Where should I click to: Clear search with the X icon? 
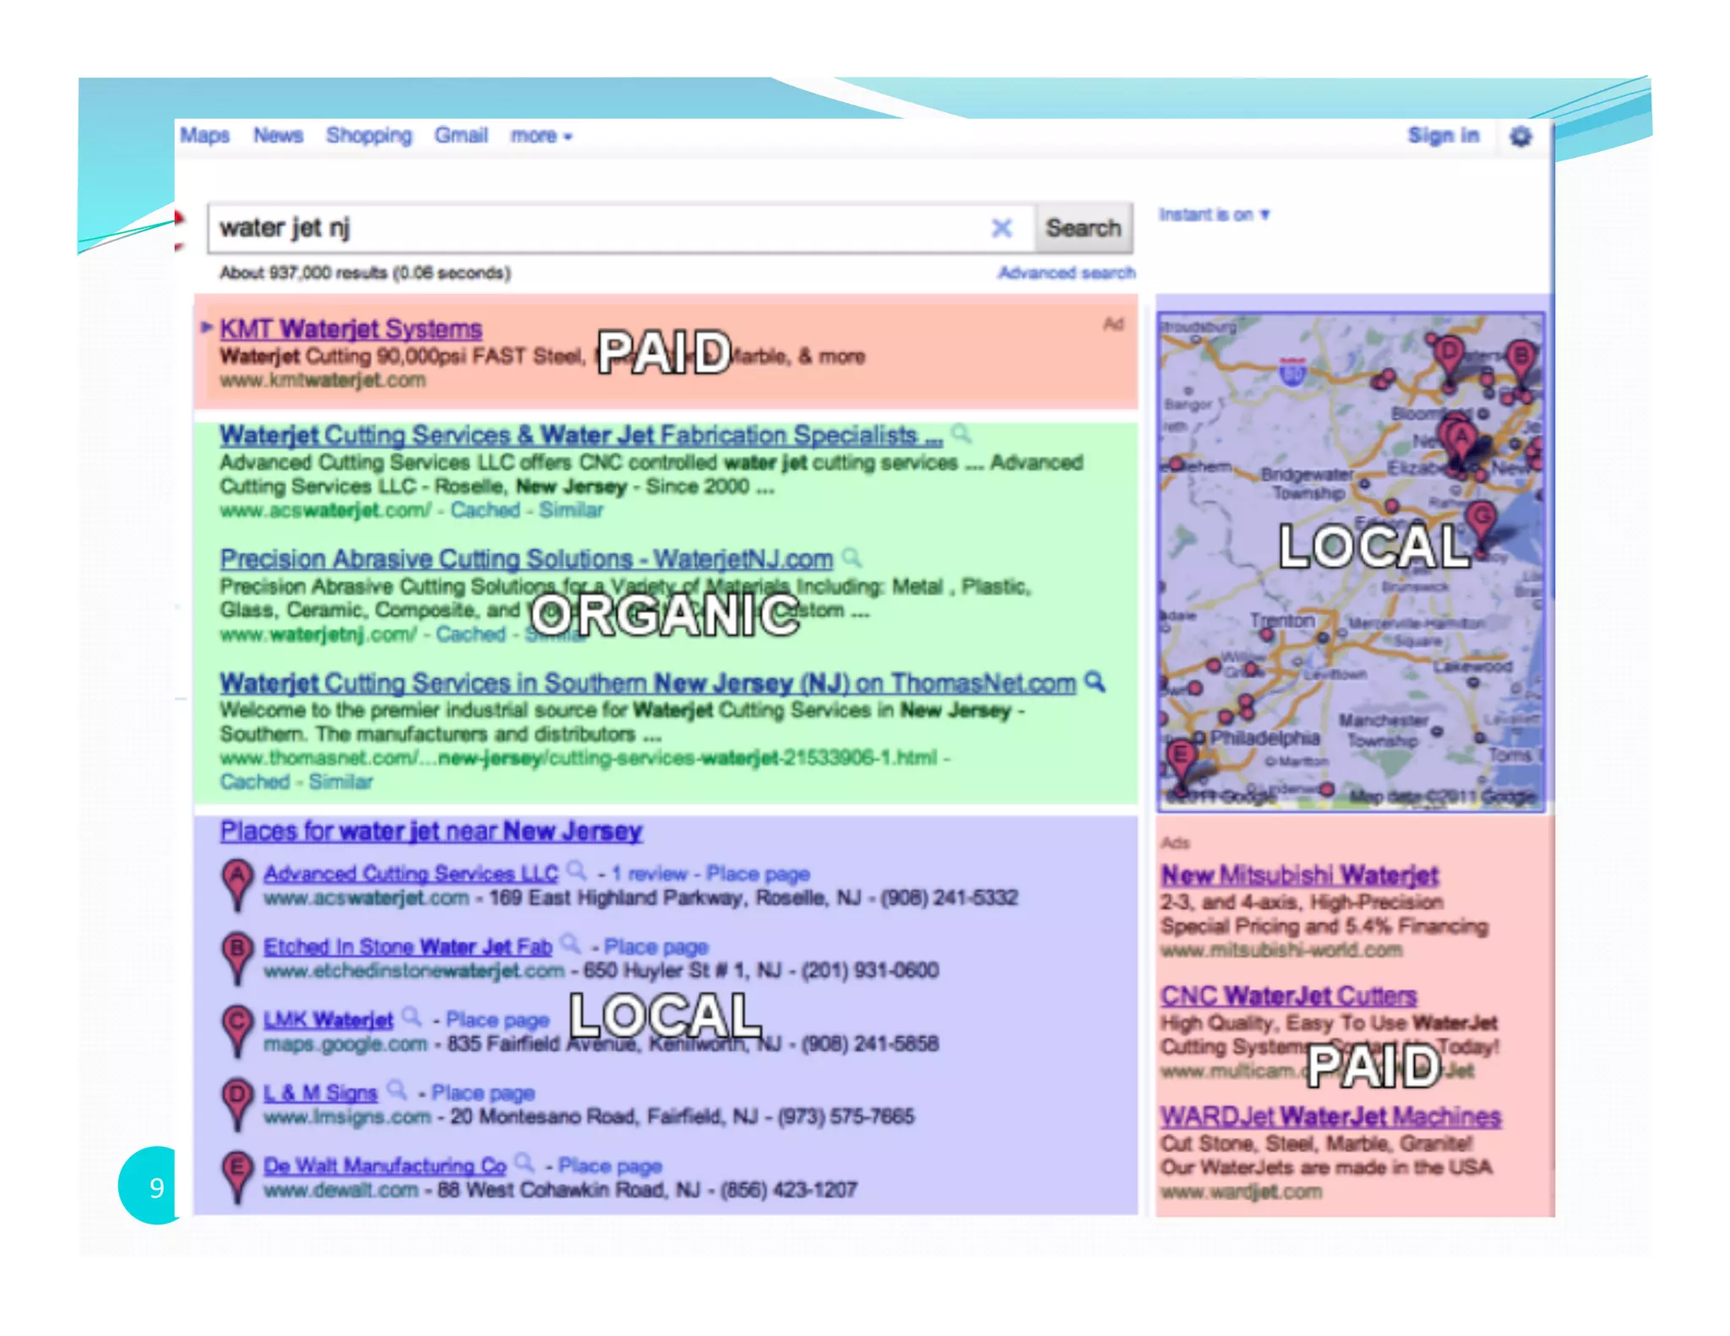coord(1002,228)
